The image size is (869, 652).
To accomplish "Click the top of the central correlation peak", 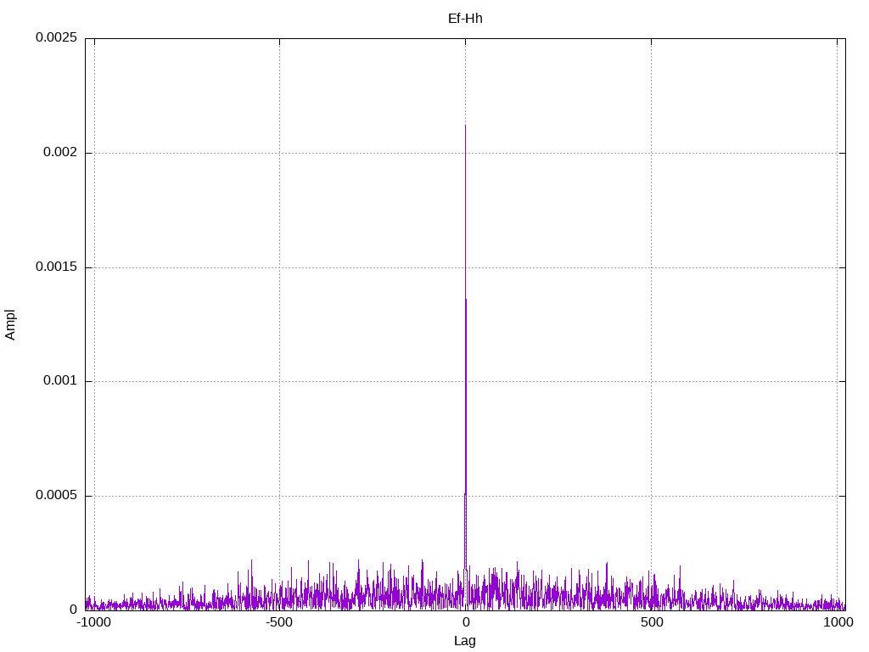I will pyautogui.click(x=465, y=126).
